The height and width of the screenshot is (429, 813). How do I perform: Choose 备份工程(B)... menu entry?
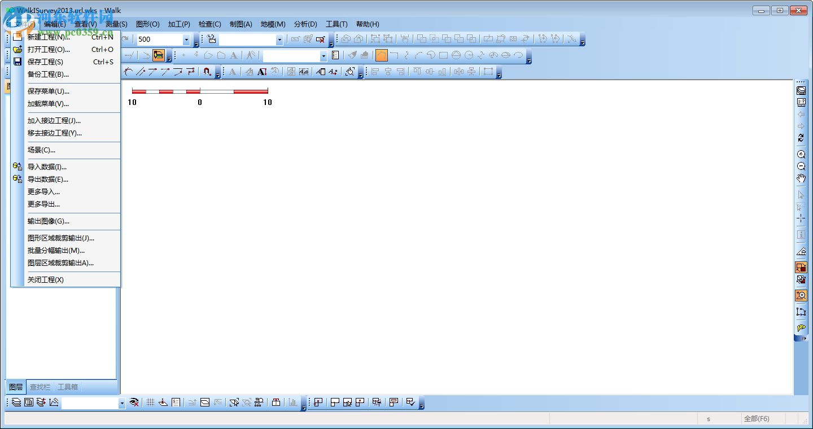click(65, 75)
